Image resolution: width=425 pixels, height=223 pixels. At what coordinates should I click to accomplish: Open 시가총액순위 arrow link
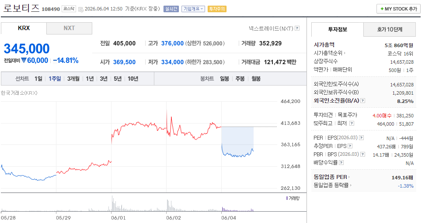[x=345, y=53]
